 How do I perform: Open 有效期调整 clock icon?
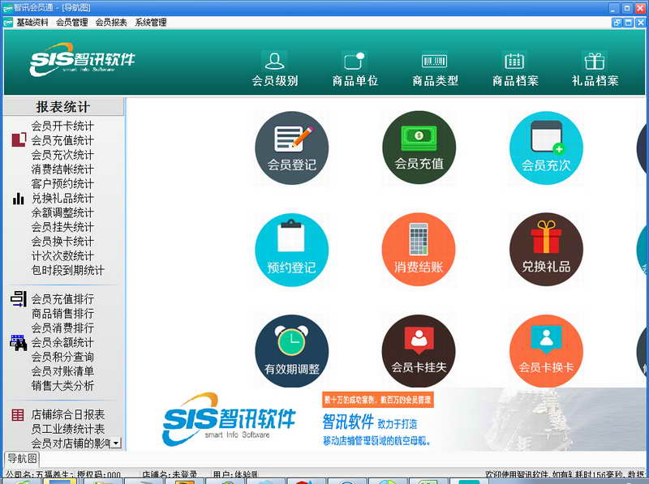[x=291, y=352]
